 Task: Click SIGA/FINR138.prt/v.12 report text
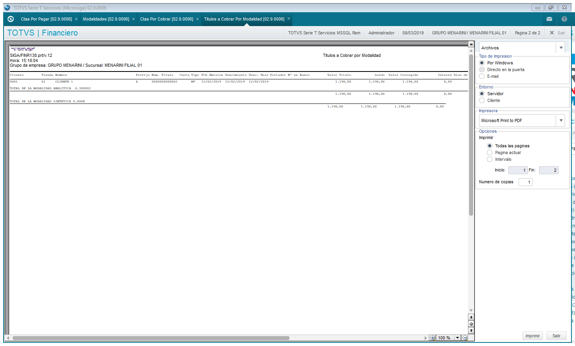point(31,56)
